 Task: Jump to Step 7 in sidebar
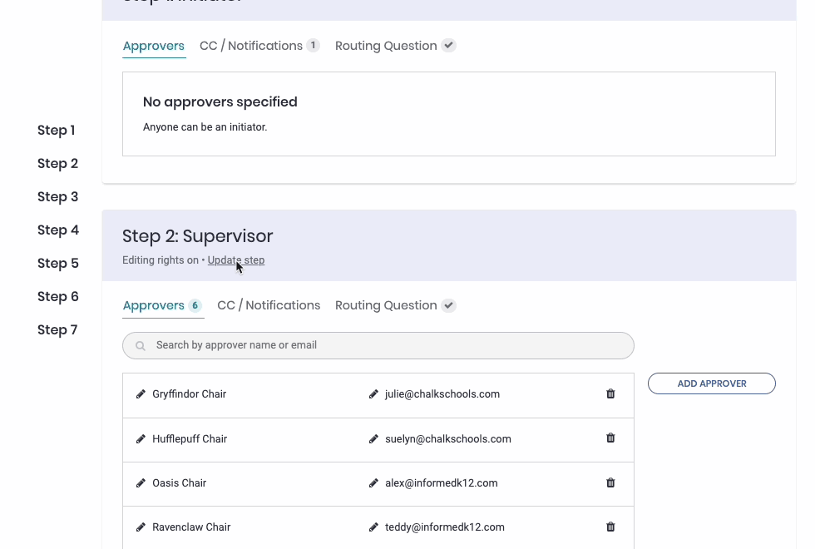pos(57,329)
